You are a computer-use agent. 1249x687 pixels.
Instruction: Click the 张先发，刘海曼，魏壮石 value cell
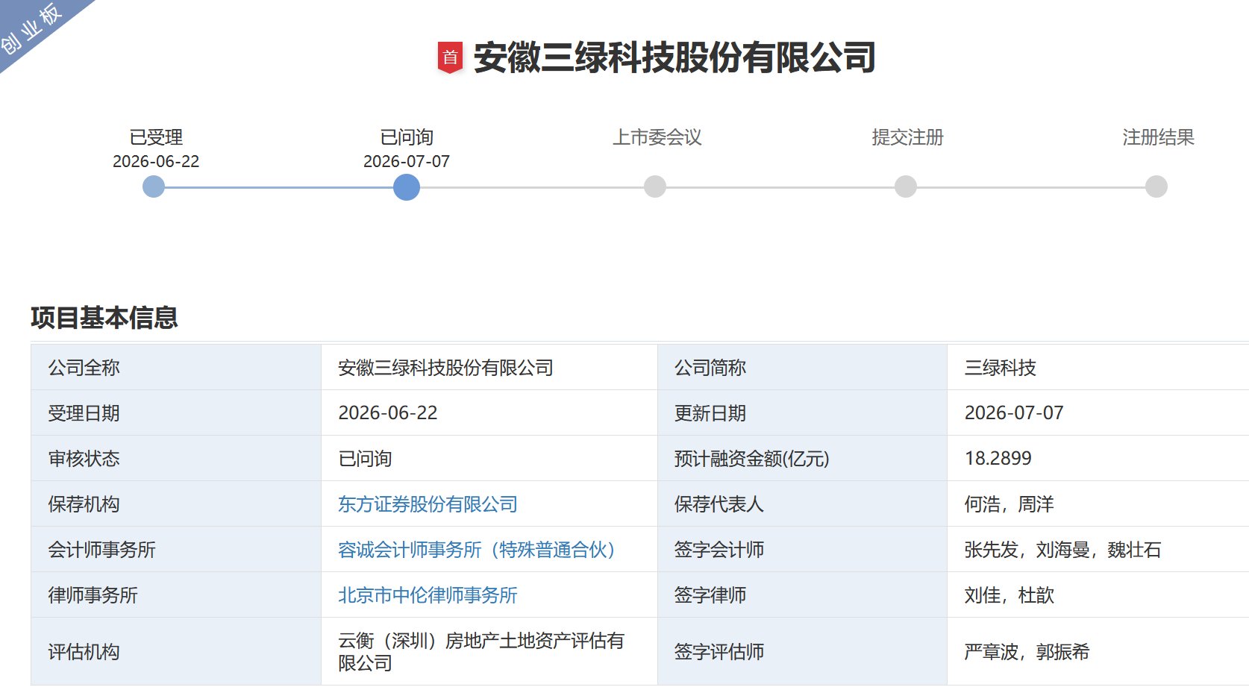pos(1098,549)
